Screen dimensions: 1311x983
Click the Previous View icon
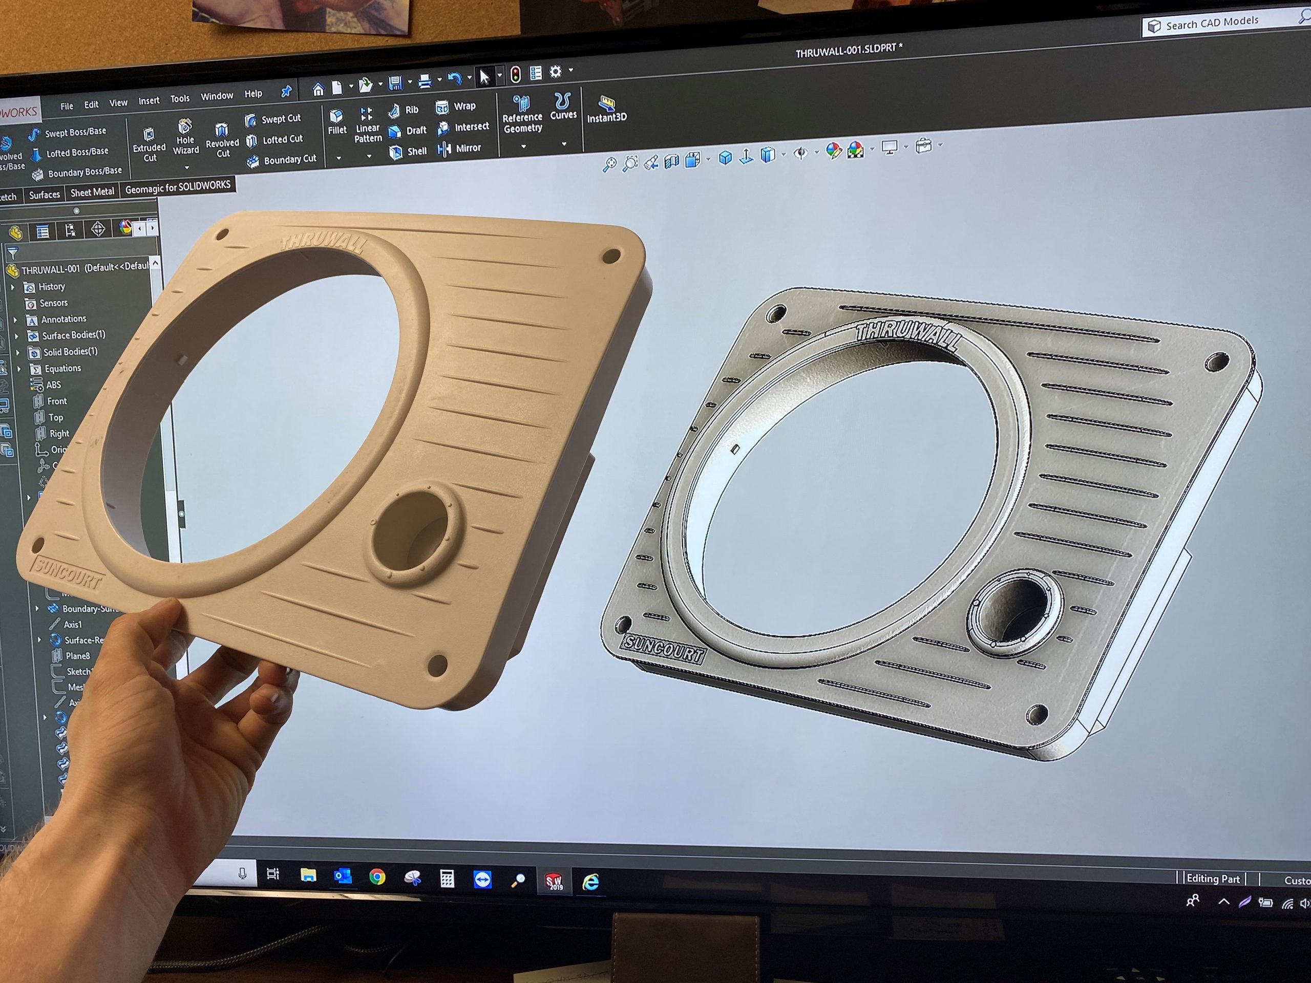click(651, 162)
